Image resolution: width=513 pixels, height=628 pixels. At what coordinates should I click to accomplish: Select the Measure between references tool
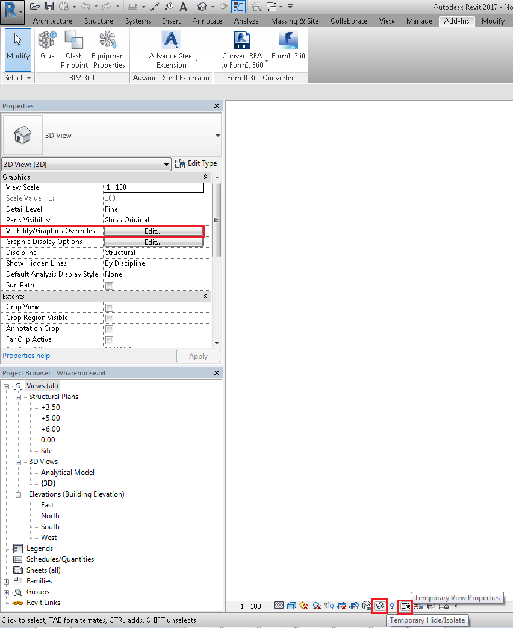point(132,7)
